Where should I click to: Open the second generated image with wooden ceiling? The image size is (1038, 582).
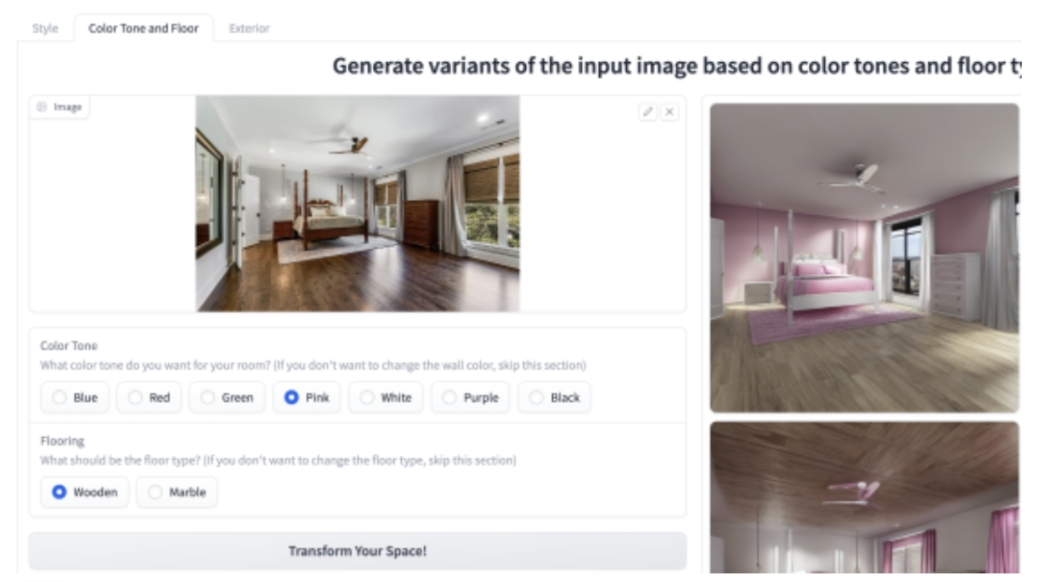[x=864, y=497]
